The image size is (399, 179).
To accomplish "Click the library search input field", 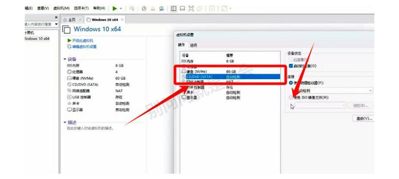I will [39, 24].
